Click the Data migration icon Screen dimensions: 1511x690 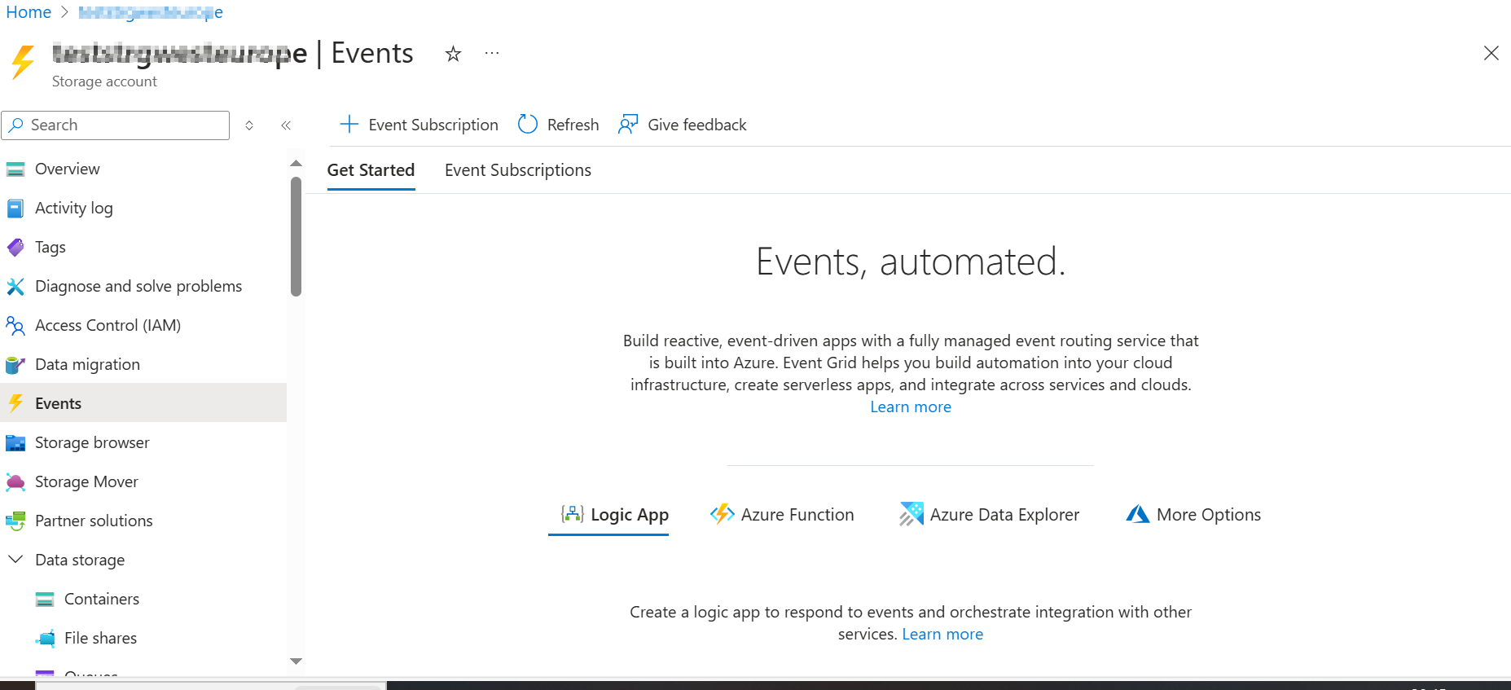pyautogui.click(x=15, y=365)
